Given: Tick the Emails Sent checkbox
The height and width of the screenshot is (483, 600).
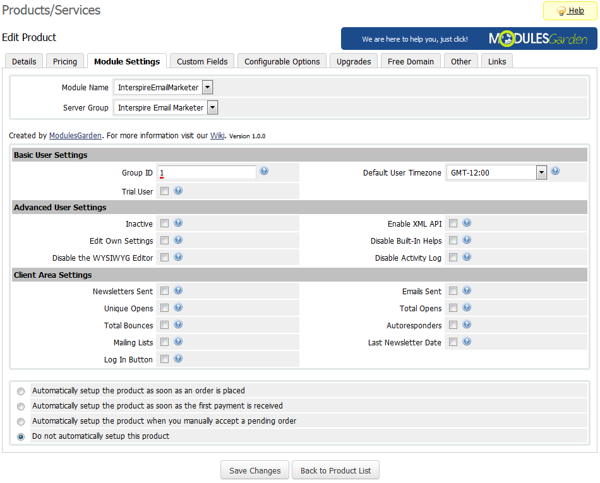Looking at the screenshot, I should coord(453,291).
